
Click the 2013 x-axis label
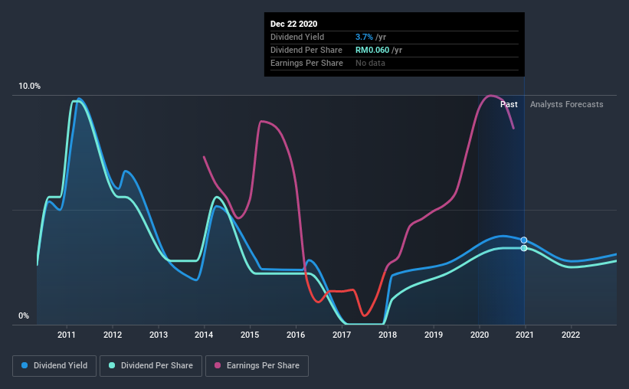(159, 335)
